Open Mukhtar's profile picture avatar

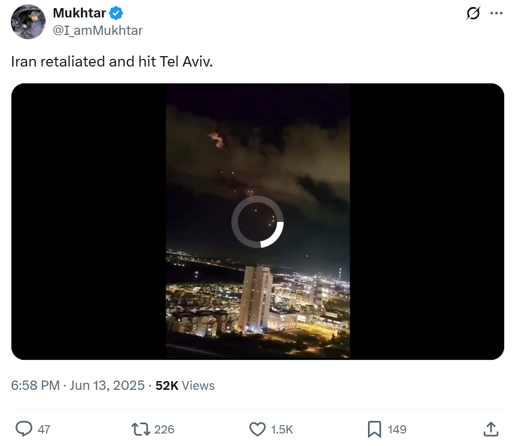tap(28, 22)
